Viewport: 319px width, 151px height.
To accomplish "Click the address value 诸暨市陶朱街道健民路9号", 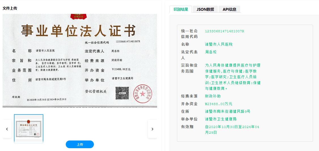I will tap(227, 111).
